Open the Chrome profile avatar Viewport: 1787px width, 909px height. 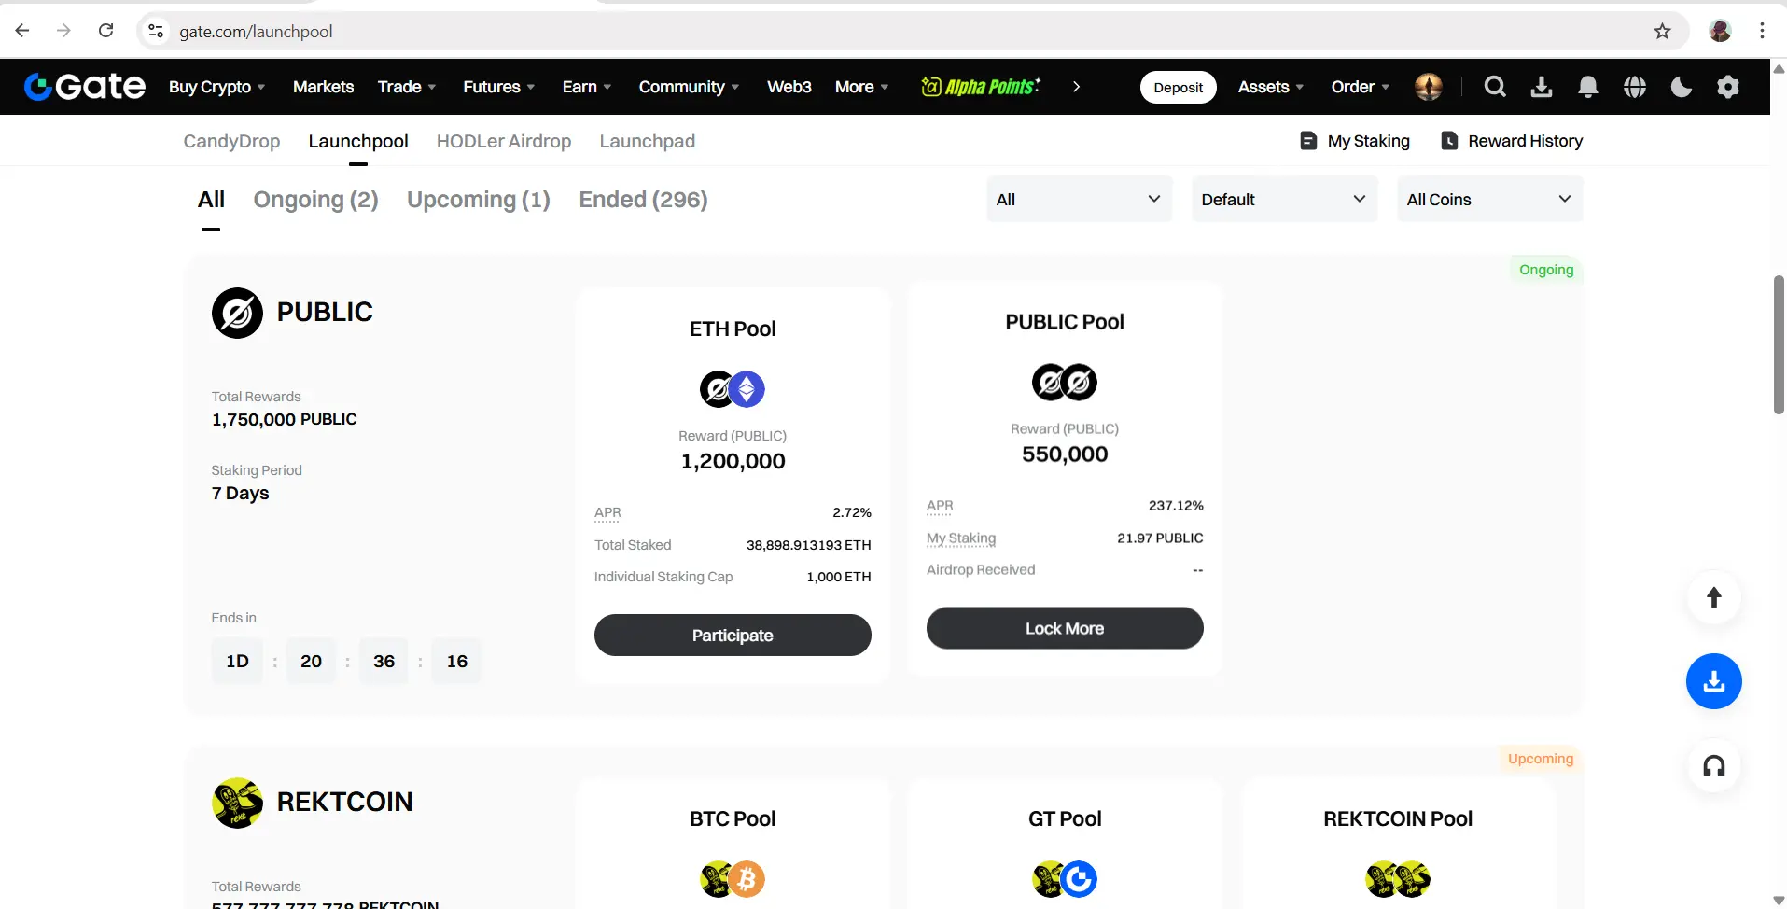coord(1721,31)
